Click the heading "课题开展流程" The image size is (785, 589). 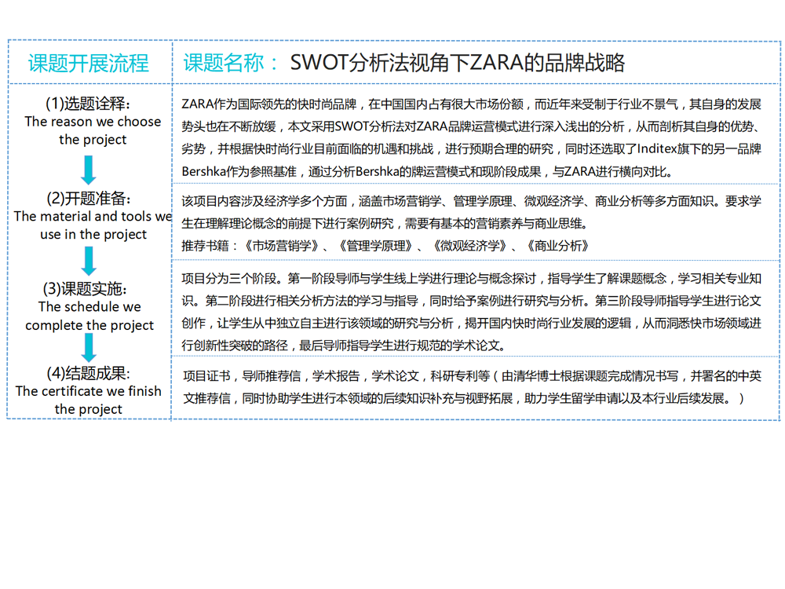pos(89,63)
